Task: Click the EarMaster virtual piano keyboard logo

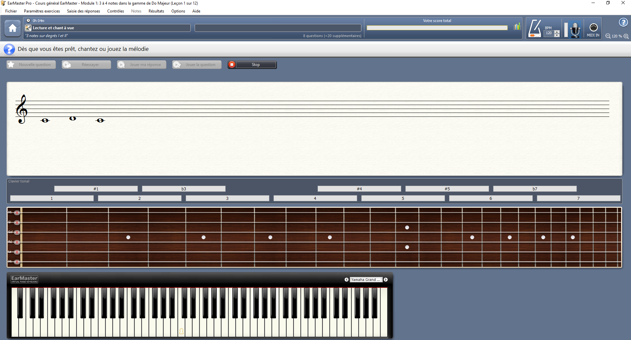Action: (24, 279)
